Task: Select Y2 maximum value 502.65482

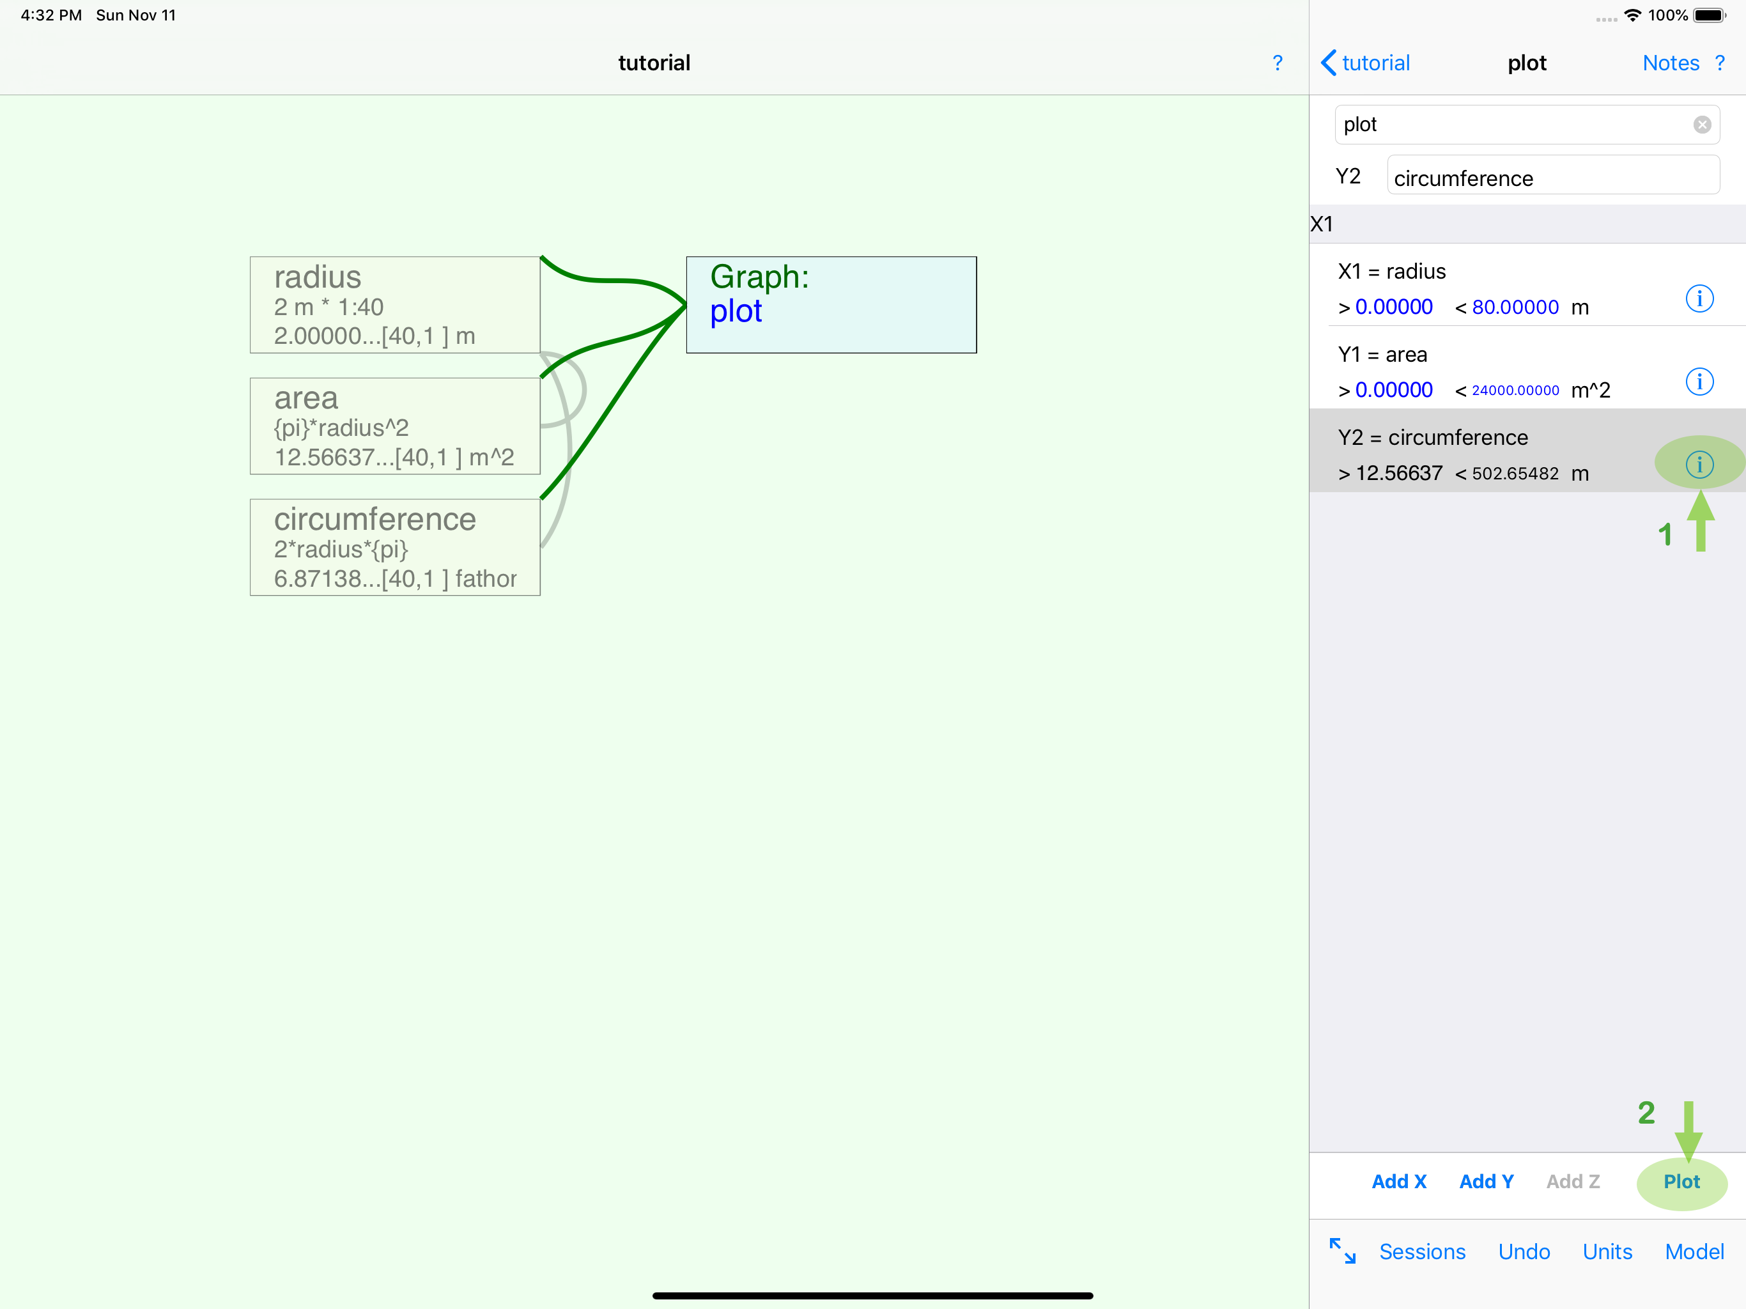Action: click(x=1515, y=473)
